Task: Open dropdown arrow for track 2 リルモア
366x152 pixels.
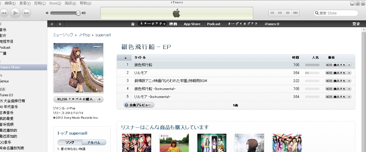Action: pyautogui.click(x=349, y=73)
